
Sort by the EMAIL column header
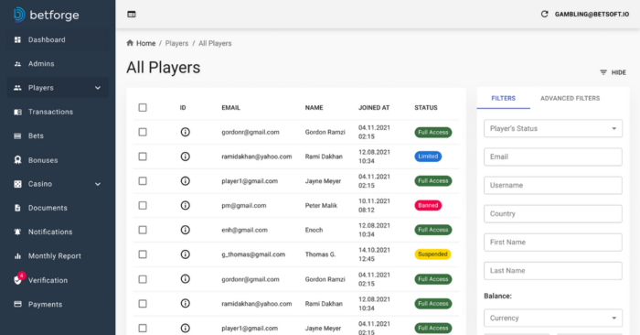tap(230, 107)
